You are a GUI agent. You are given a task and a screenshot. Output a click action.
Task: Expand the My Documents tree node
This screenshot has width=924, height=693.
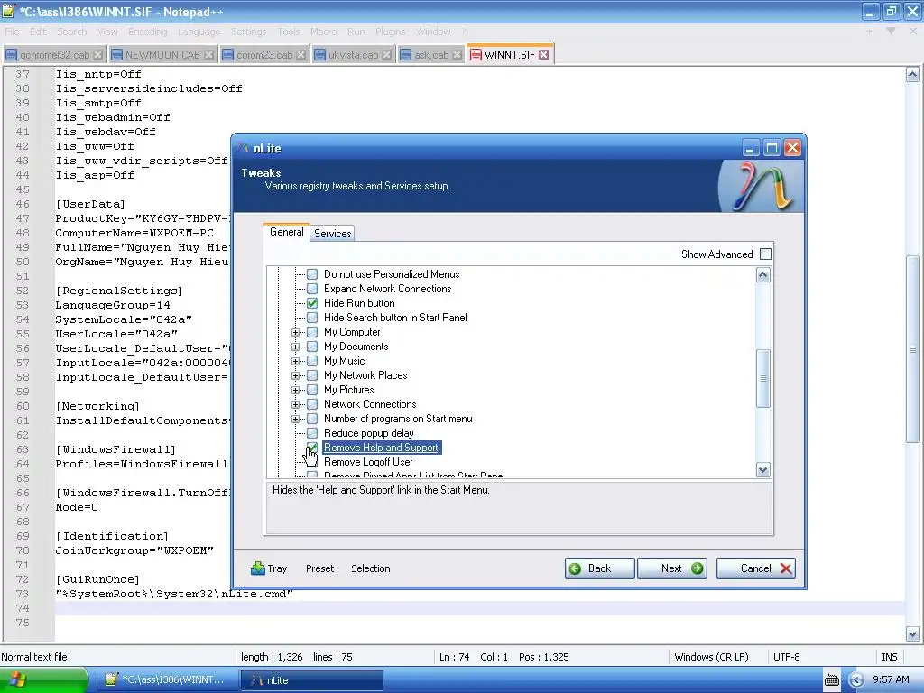click(x=296, y=346)
